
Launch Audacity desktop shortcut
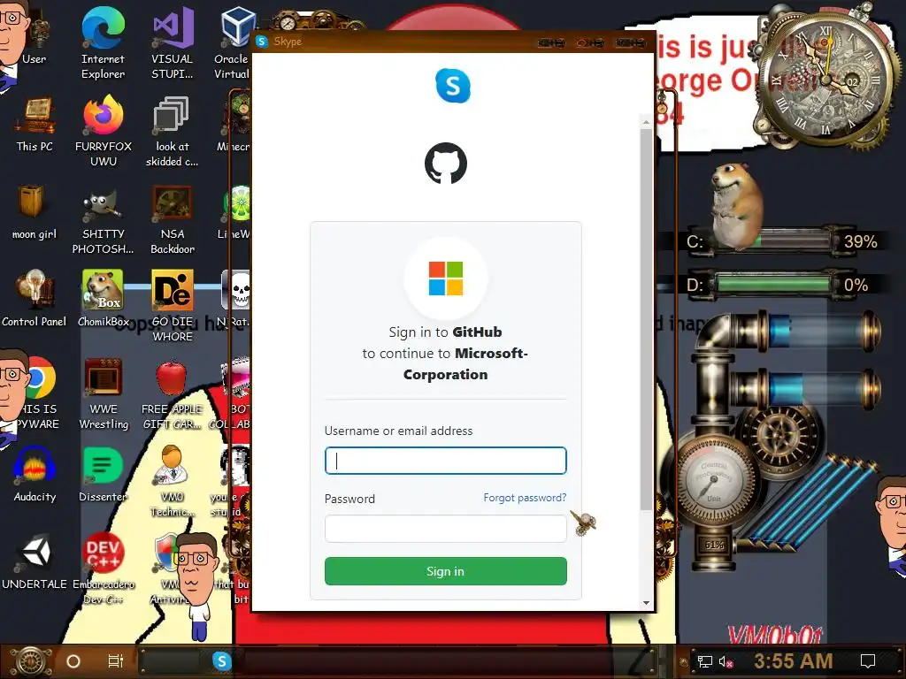click(35, 475)
